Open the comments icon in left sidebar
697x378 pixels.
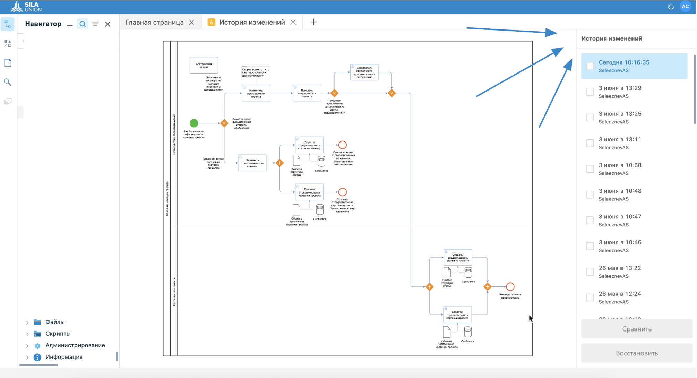coord(8,102)
